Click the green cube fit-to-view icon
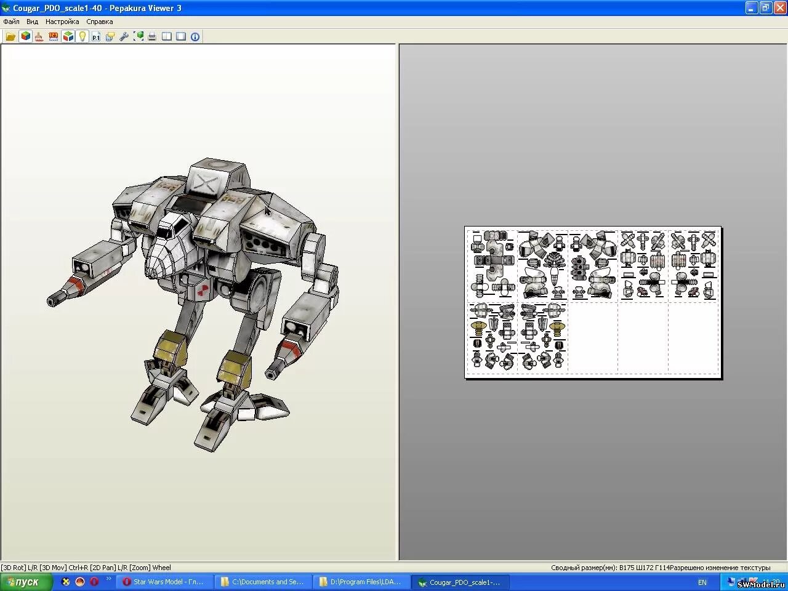This screenshot has height=591, width=788. tap(139, 37)
